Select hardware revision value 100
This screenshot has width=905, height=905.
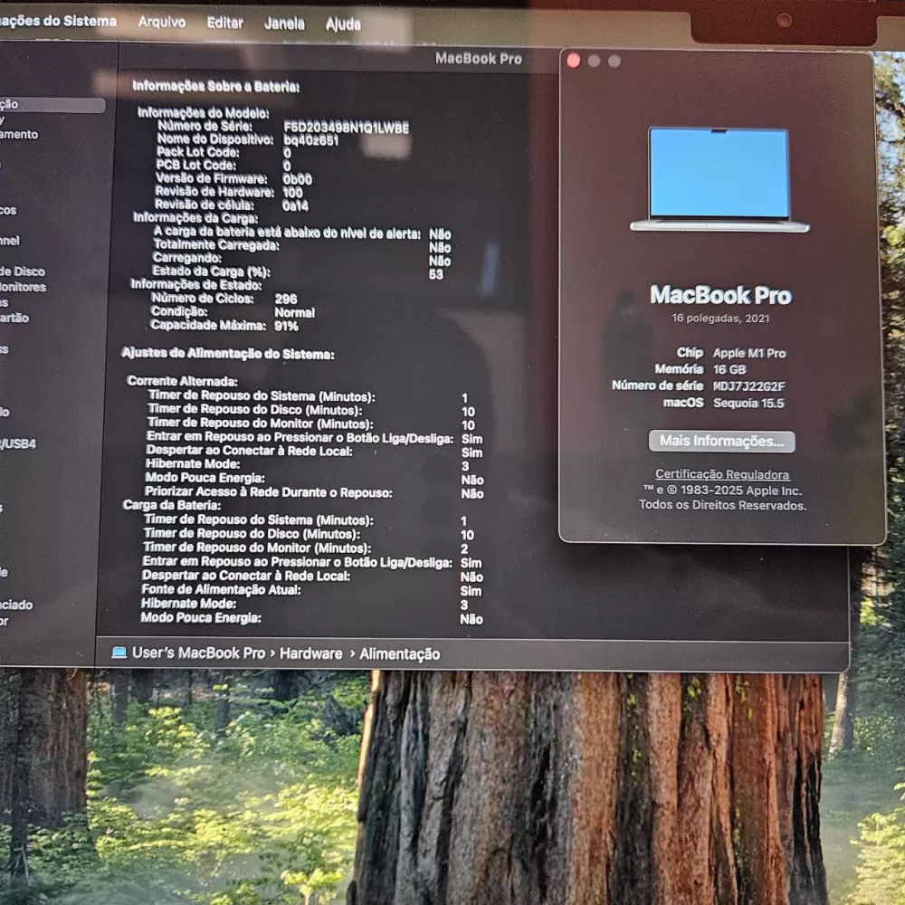click(292, 192)
